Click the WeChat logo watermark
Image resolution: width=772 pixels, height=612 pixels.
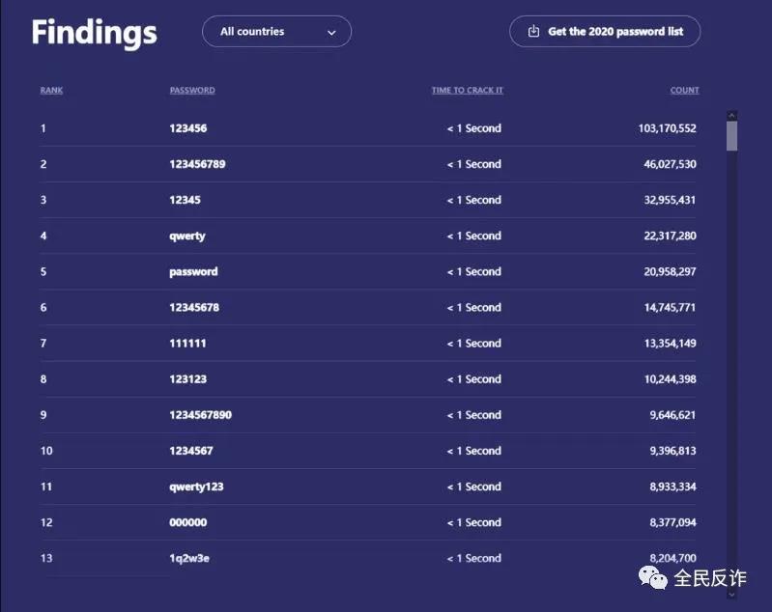coord(652,577)
